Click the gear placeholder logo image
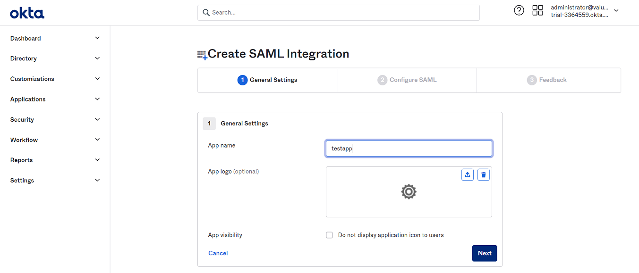The image size is (639, 273). click(409, 192)
